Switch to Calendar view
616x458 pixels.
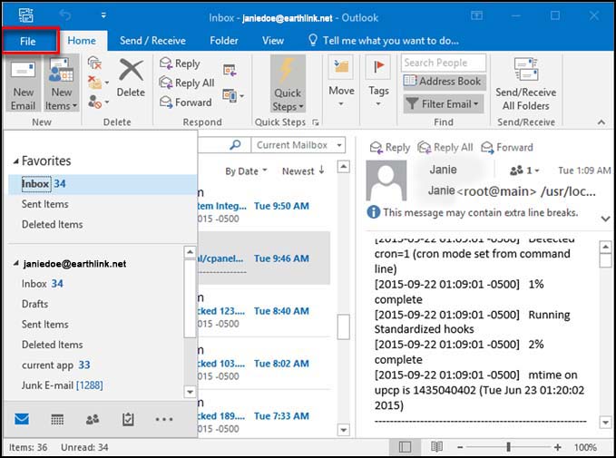tap(57, 420)
